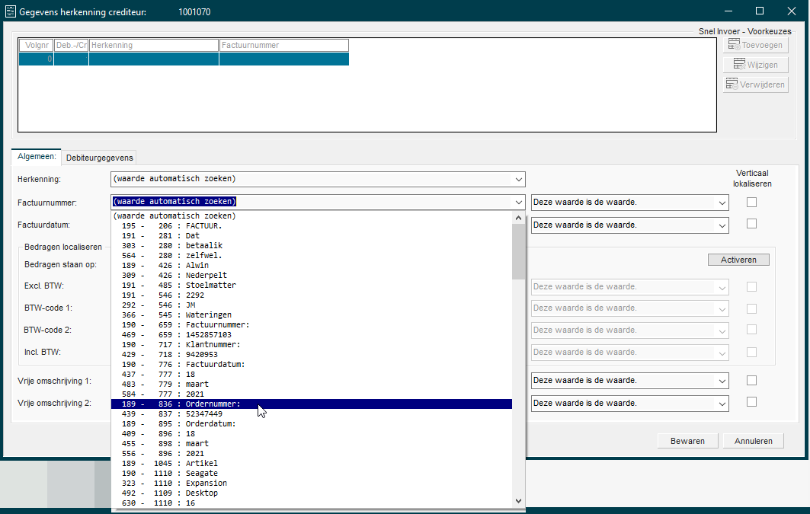Select the 'Orderdatum:' list entry
Screen dimensions: 810x514
pos(312,423)
